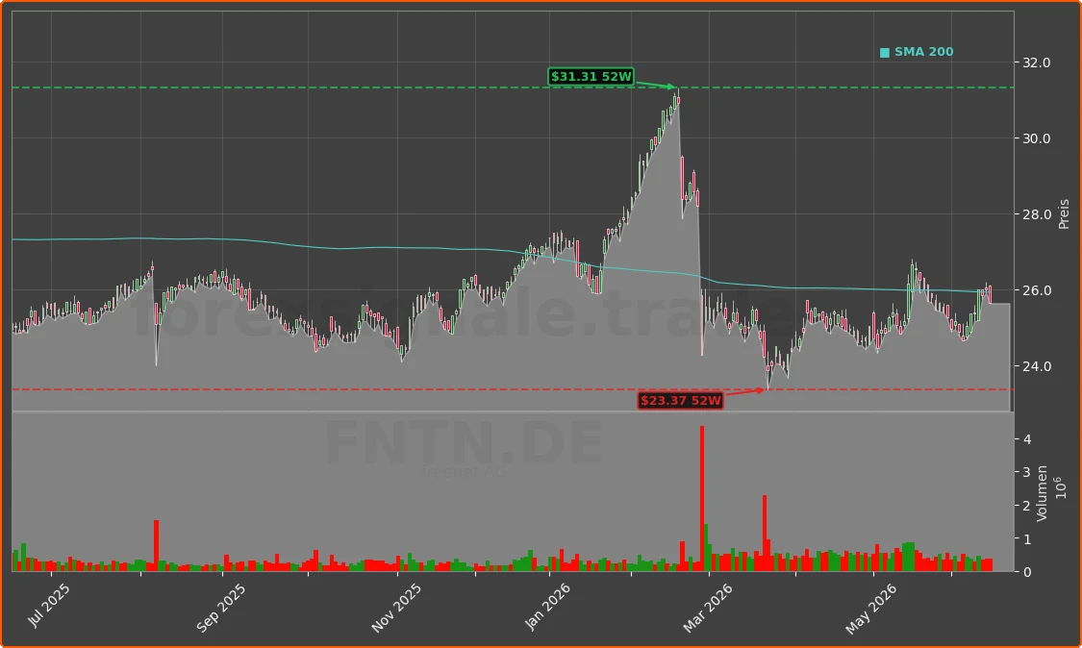Click the Preis axis title
The height and width of the screenshot is (648, 1082).
click(x=1064, y=214)
